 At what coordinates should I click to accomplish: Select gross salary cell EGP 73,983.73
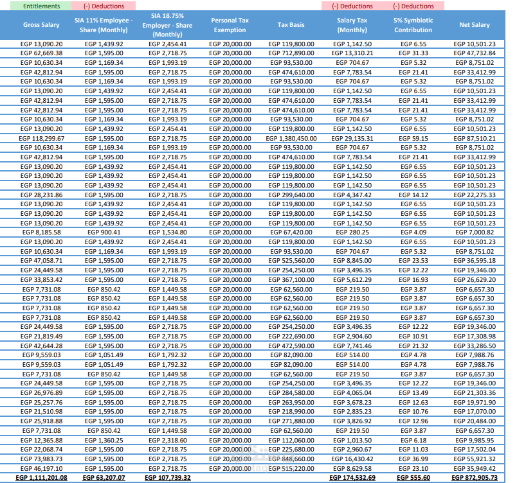click(x=41, y=459)
